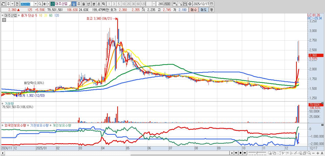325x156 pixels.
Task: Select the 주 weekly period button
Action: pyautogui.click(x=79, y=4)
